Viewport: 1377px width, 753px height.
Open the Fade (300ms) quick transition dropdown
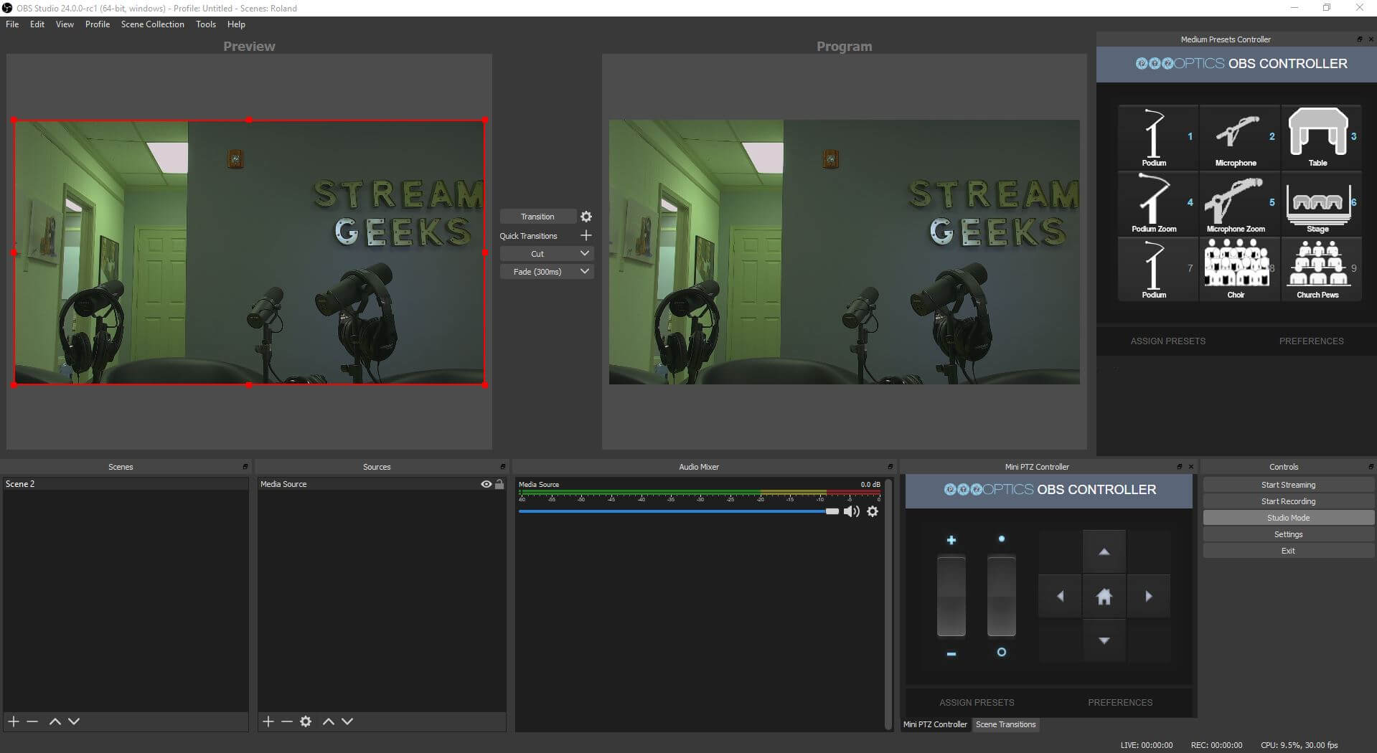pyautogui.click(x=546, y=272)
